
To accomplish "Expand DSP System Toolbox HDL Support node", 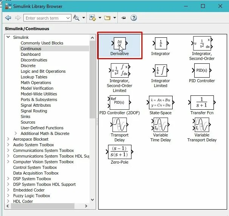I will [8, 184].
